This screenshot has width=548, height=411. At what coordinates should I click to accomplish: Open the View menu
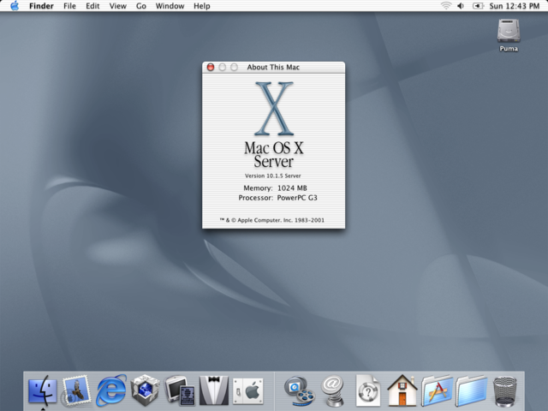click(118, 6)
